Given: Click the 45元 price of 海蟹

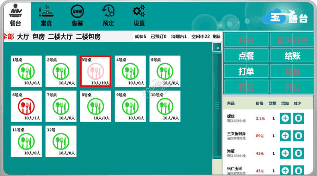Looking at the screenshot, I should tap(260, 154).
